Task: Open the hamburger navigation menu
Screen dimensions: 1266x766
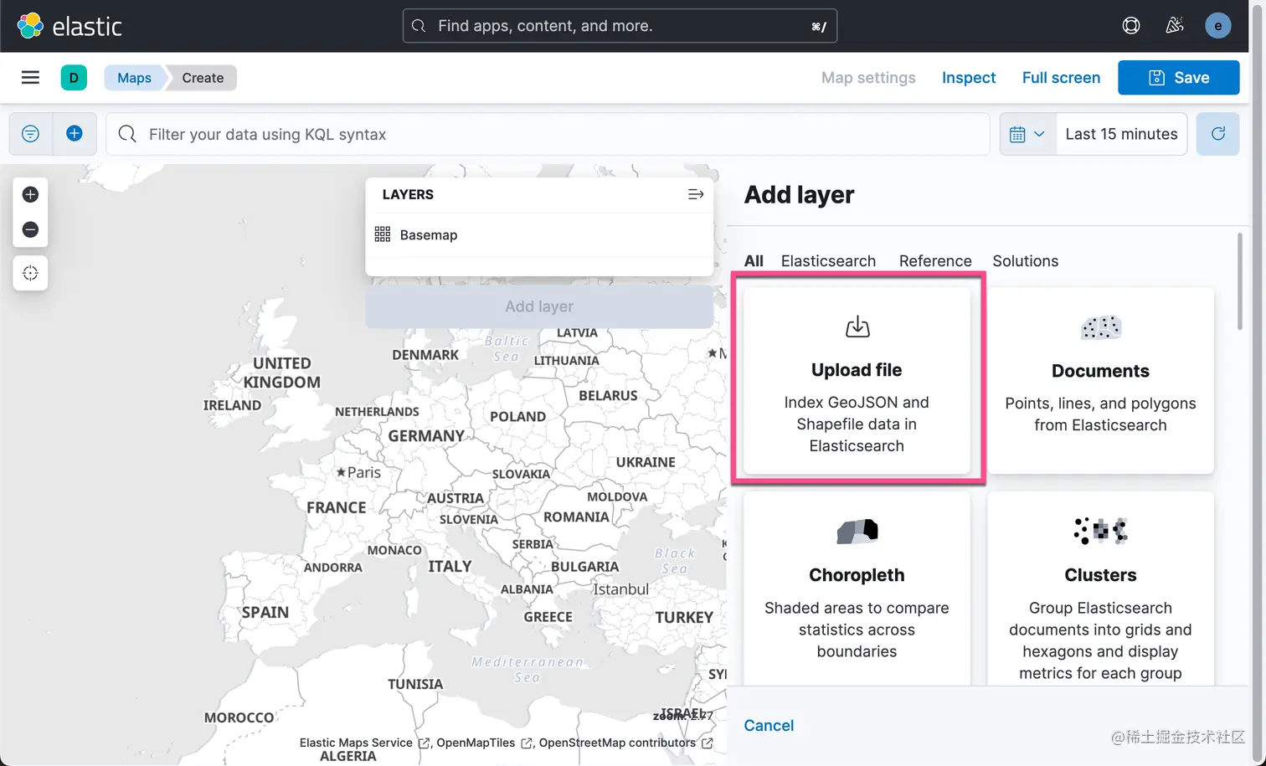Action: click(30, 78)
